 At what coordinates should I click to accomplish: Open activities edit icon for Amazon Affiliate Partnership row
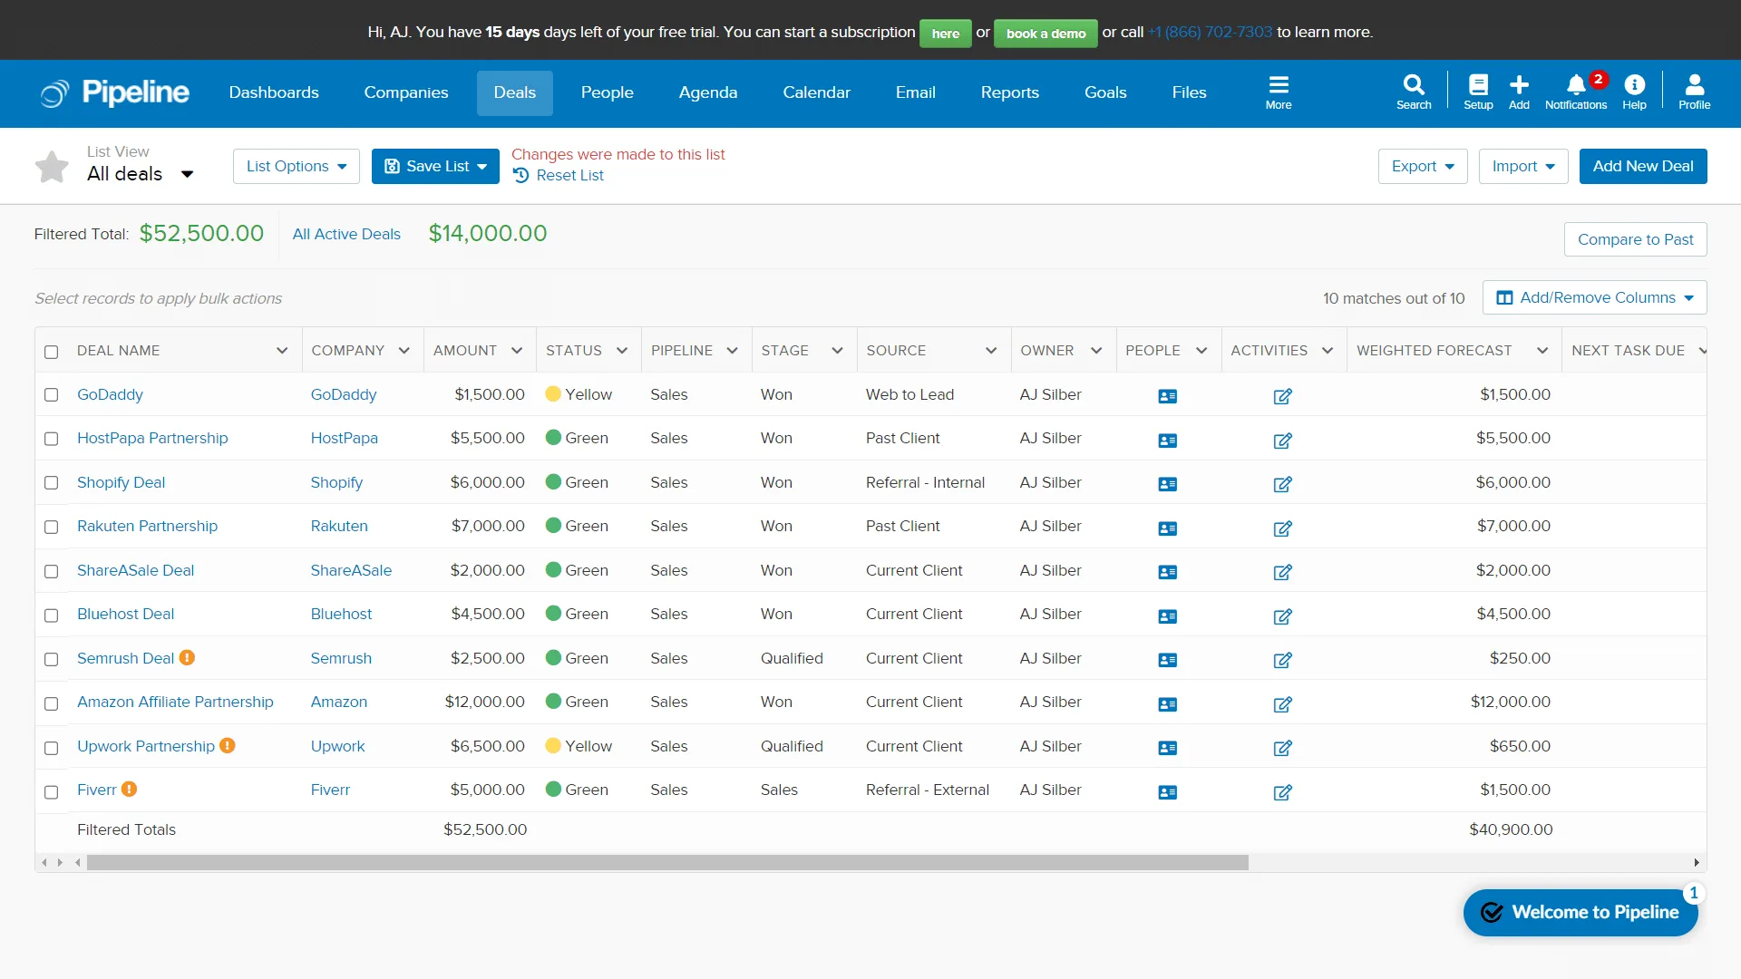click(1282, 704)
